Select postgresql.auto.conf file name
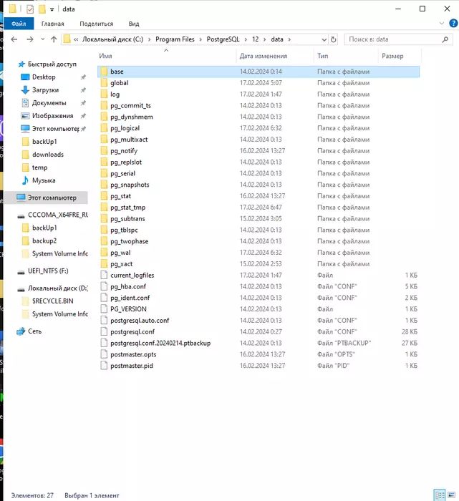Image resolution: width=459 pixels, height=501 pixels. 140,321
